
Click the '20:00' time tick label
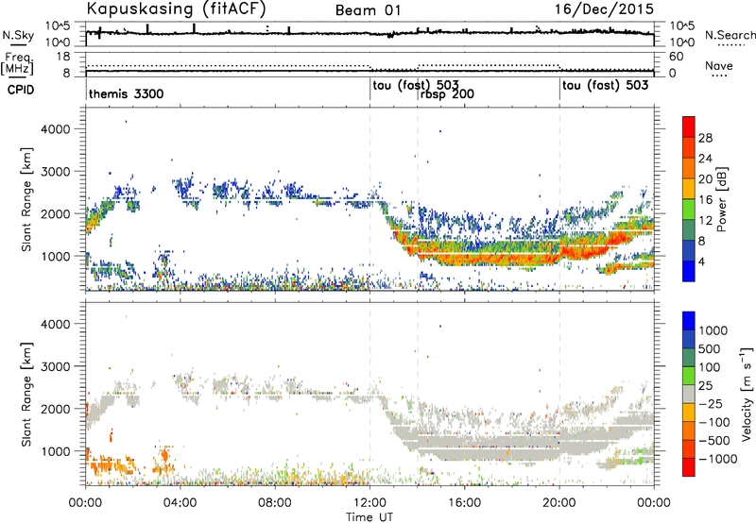pos(559,503)
